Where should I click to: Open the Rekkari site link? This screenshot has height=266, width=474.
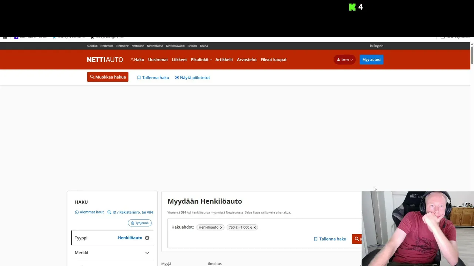192,46
